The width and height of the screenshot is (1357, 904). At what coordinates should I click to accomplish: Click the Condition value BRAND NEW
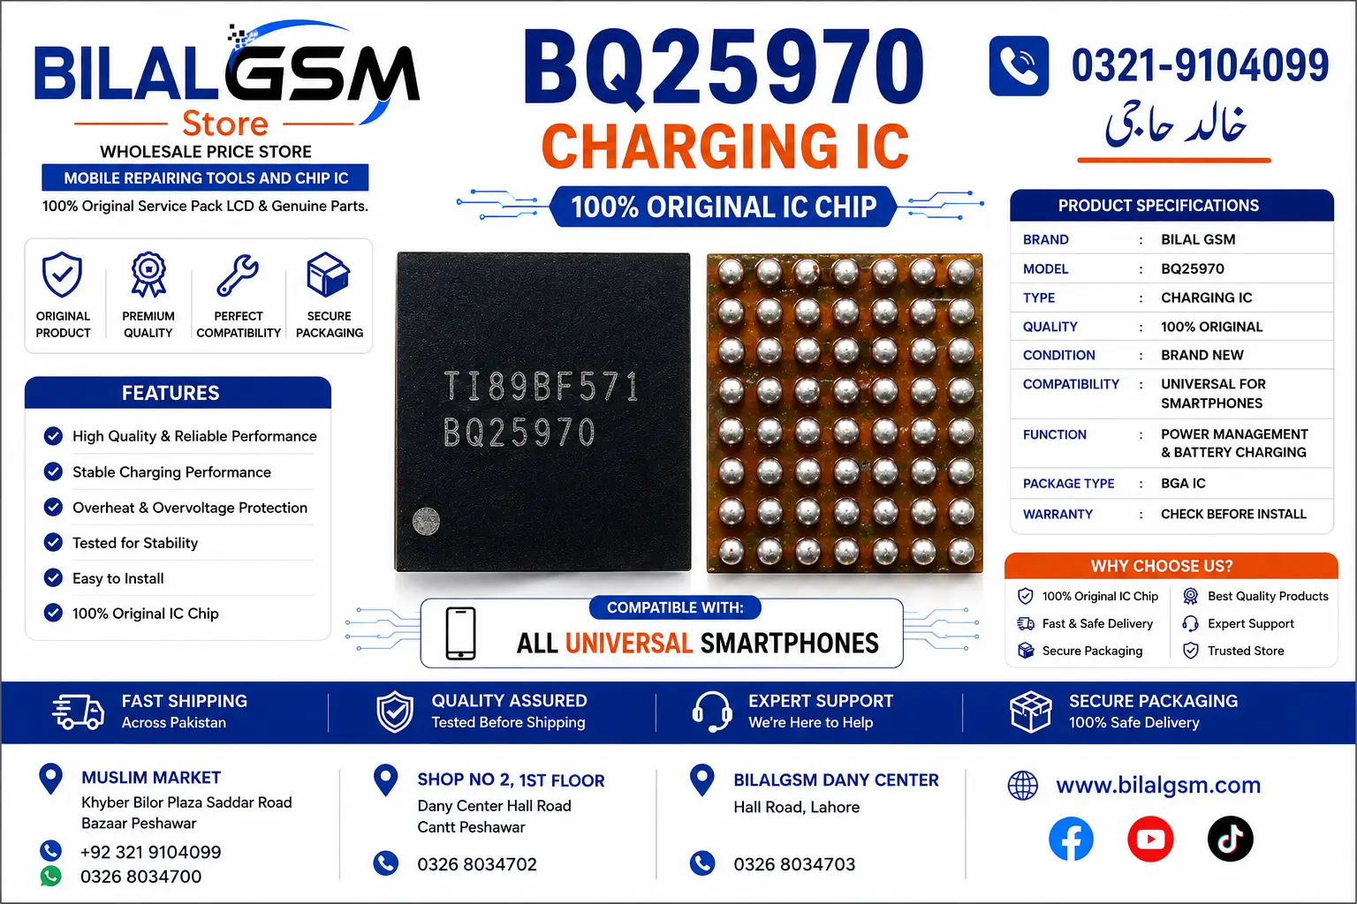1202,355
